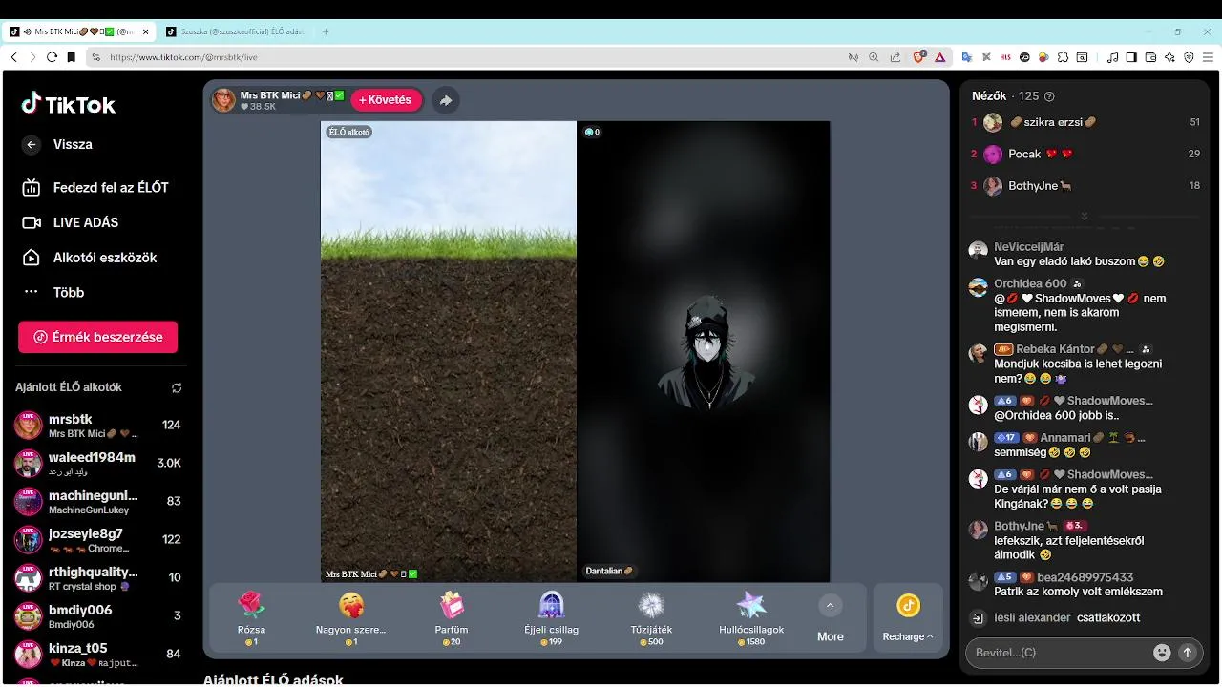Click the address bar URL
The image size is (1222, 687).
184,57
